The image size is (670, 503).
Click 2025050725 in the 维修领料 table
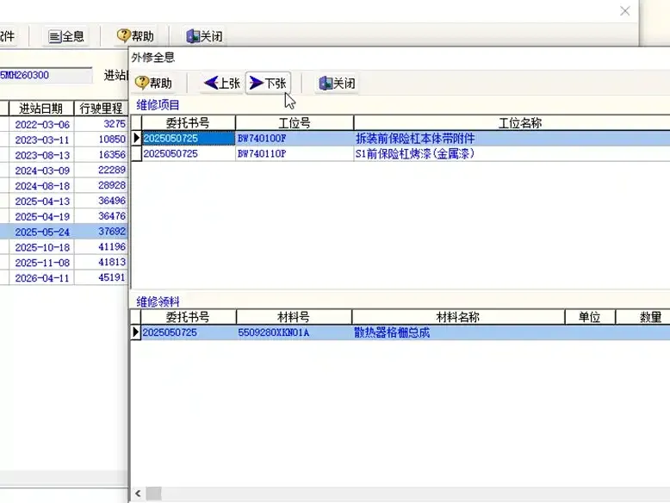pyautogui.click(x=170, y=332)
